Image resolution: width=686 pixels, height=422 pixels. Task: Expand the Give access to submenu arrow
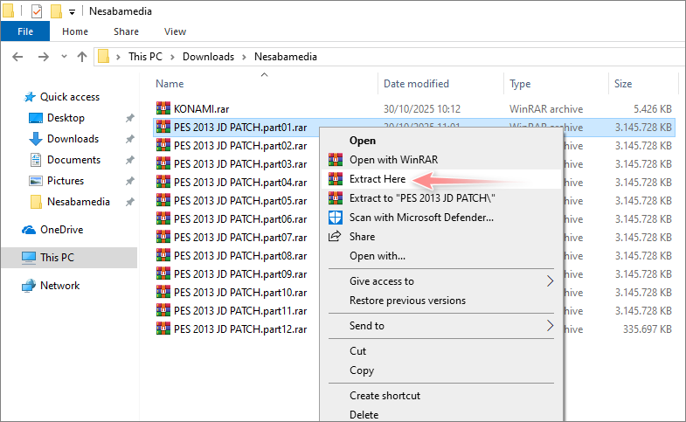coord(550,281)
